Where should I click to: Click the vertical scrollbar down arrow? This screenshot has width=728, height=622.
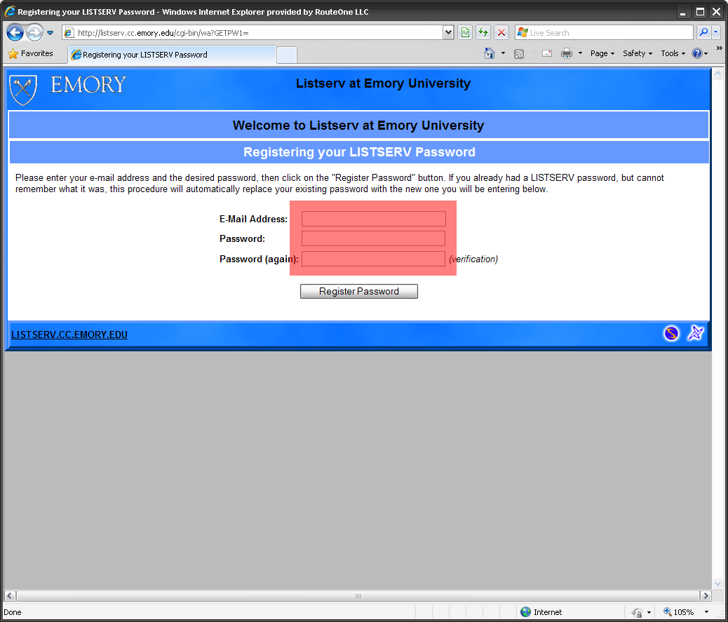point(717,584)
